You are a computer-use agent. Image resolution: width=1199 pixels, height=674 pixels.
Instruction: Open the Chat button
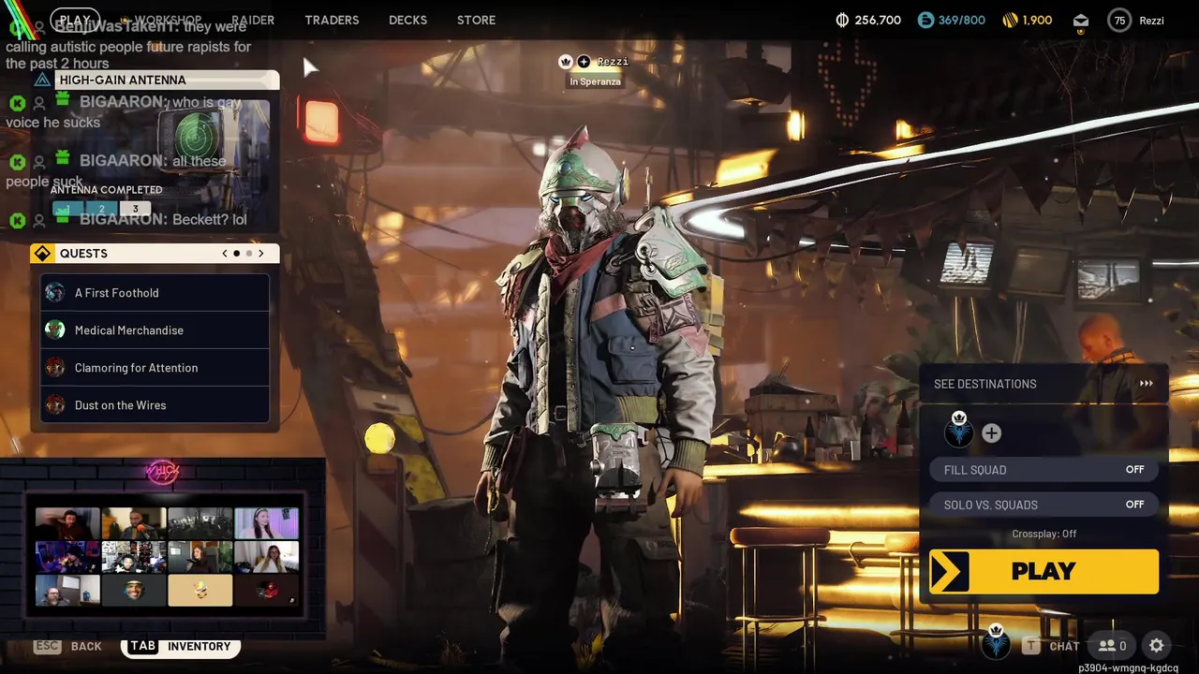click(x=1052, y=646)
